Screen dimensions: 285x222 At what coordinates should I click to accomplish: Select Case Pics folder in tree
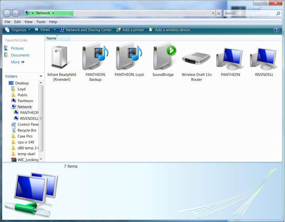25,136
